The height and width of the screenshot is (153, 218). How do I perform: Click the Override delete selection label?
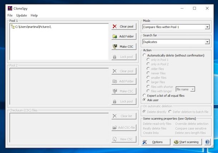coord(192,124)
